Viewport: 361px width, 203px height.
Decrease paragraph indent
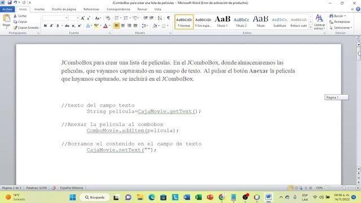(x=146, y=18)
